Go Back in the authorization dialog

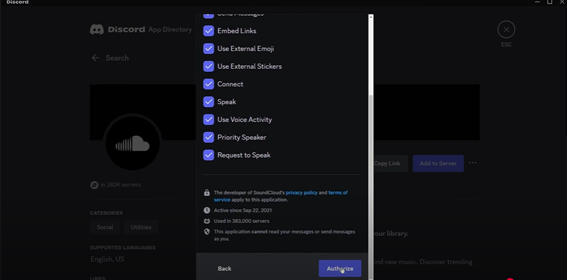click(x=224, y=269)
